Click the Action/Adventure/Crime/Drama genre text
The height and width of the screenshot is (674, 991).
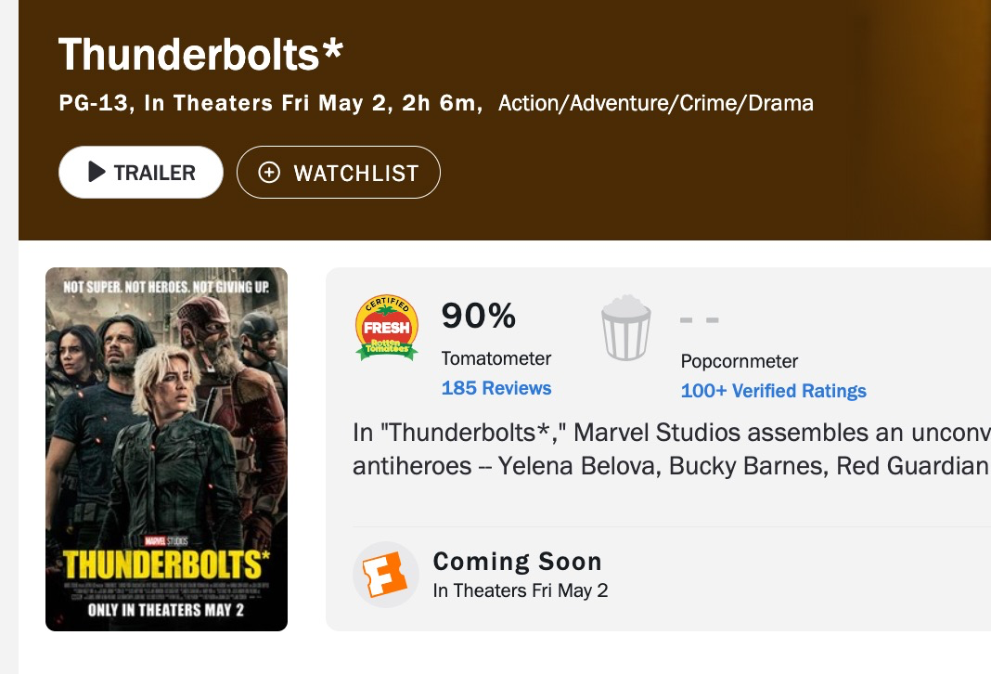[x=655, y=103]
